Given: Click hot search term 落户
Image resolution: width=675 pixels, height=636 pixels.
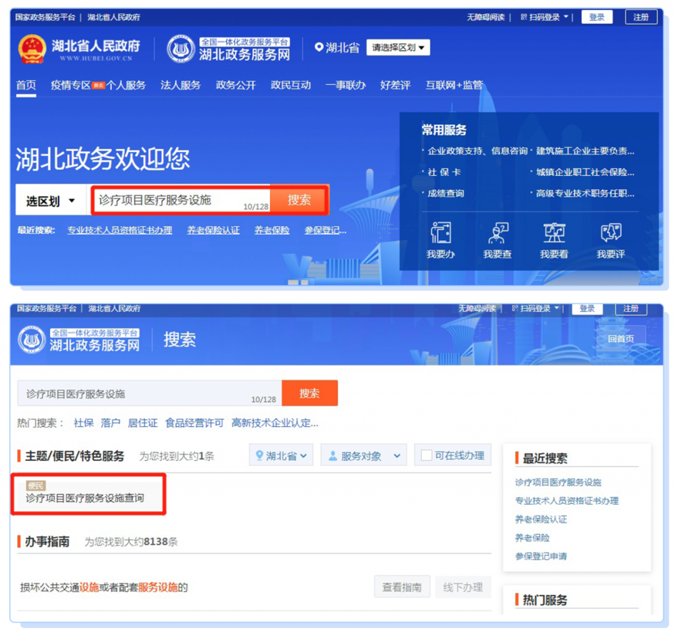Looking at the screenshot, I should 111,422.
